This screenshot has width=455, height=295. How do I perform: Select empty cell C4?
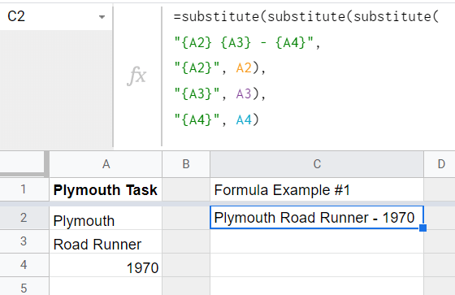click(x=317, y=266)
